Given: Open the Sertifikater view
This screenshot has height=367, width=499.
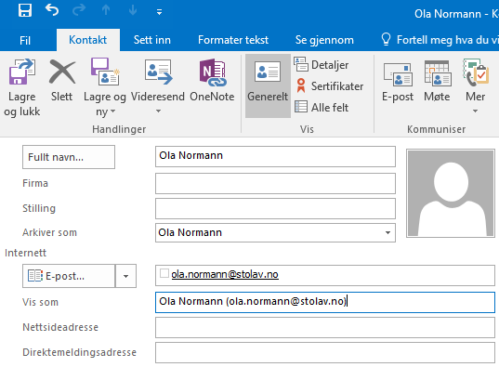Looking at the screenshot, I should [328, 85].
